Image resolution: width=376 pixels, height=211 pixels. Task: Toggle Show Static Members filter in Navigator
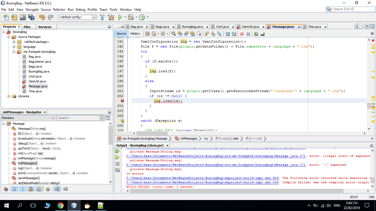click(23, 189)
